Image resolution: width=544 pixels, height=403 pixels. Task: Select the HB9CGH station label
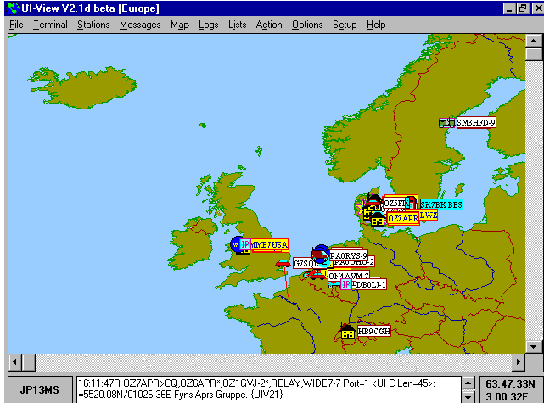coord(373,331)
